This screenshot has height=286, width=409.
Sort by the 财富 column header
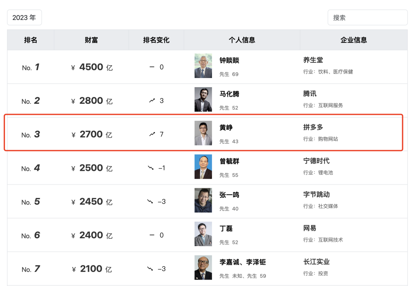[x=91, y=40]
